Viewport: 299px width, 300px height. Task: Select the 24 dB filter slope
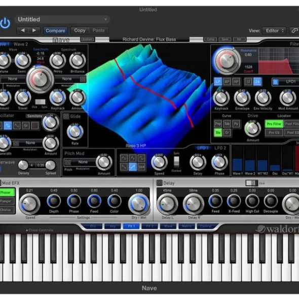257,82
